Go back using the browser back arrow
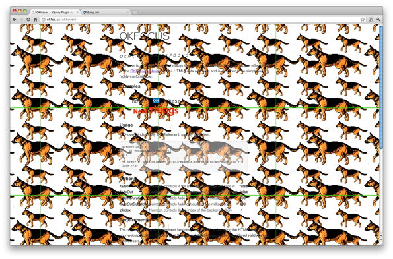393x259 pixels. (15, 20)
